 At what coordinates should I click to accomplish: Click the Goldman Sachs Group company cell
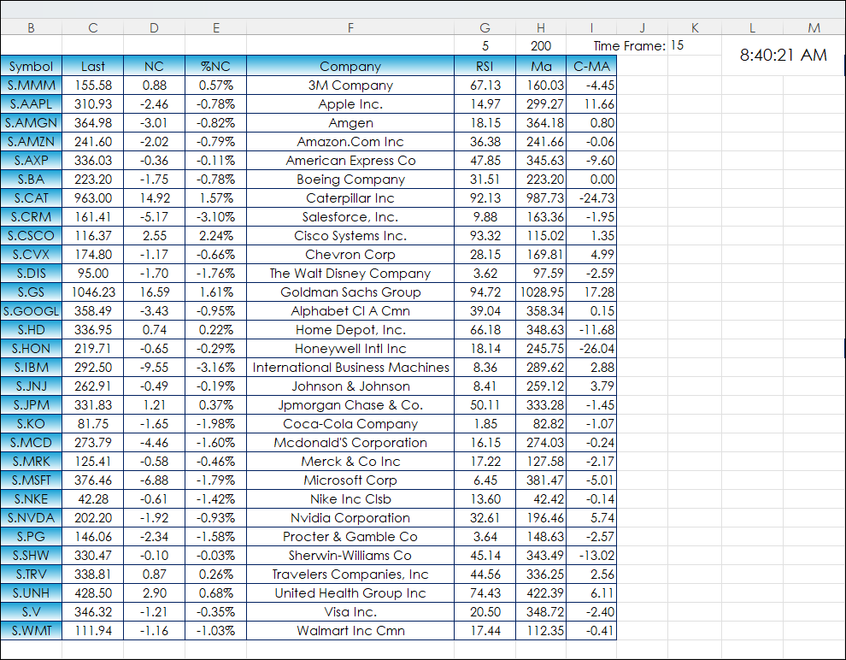click(350, 292)
